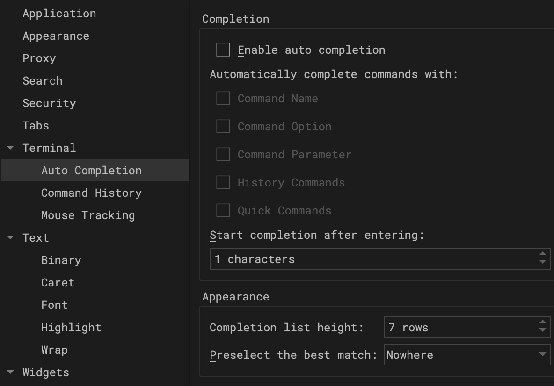The height and width of the screenshot is (386, 554).
Task: Enable auto completion checkbox
Action: [x=223, y=50]
